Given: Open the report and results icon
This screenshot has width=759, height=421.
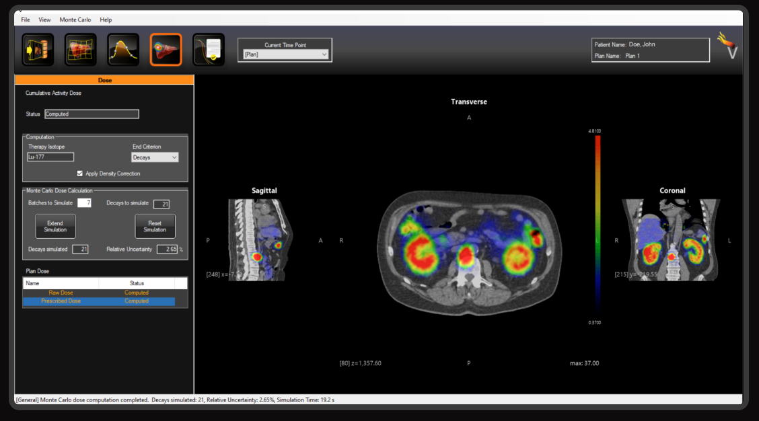Looking at the screenshot, I should tap(208, 49).
